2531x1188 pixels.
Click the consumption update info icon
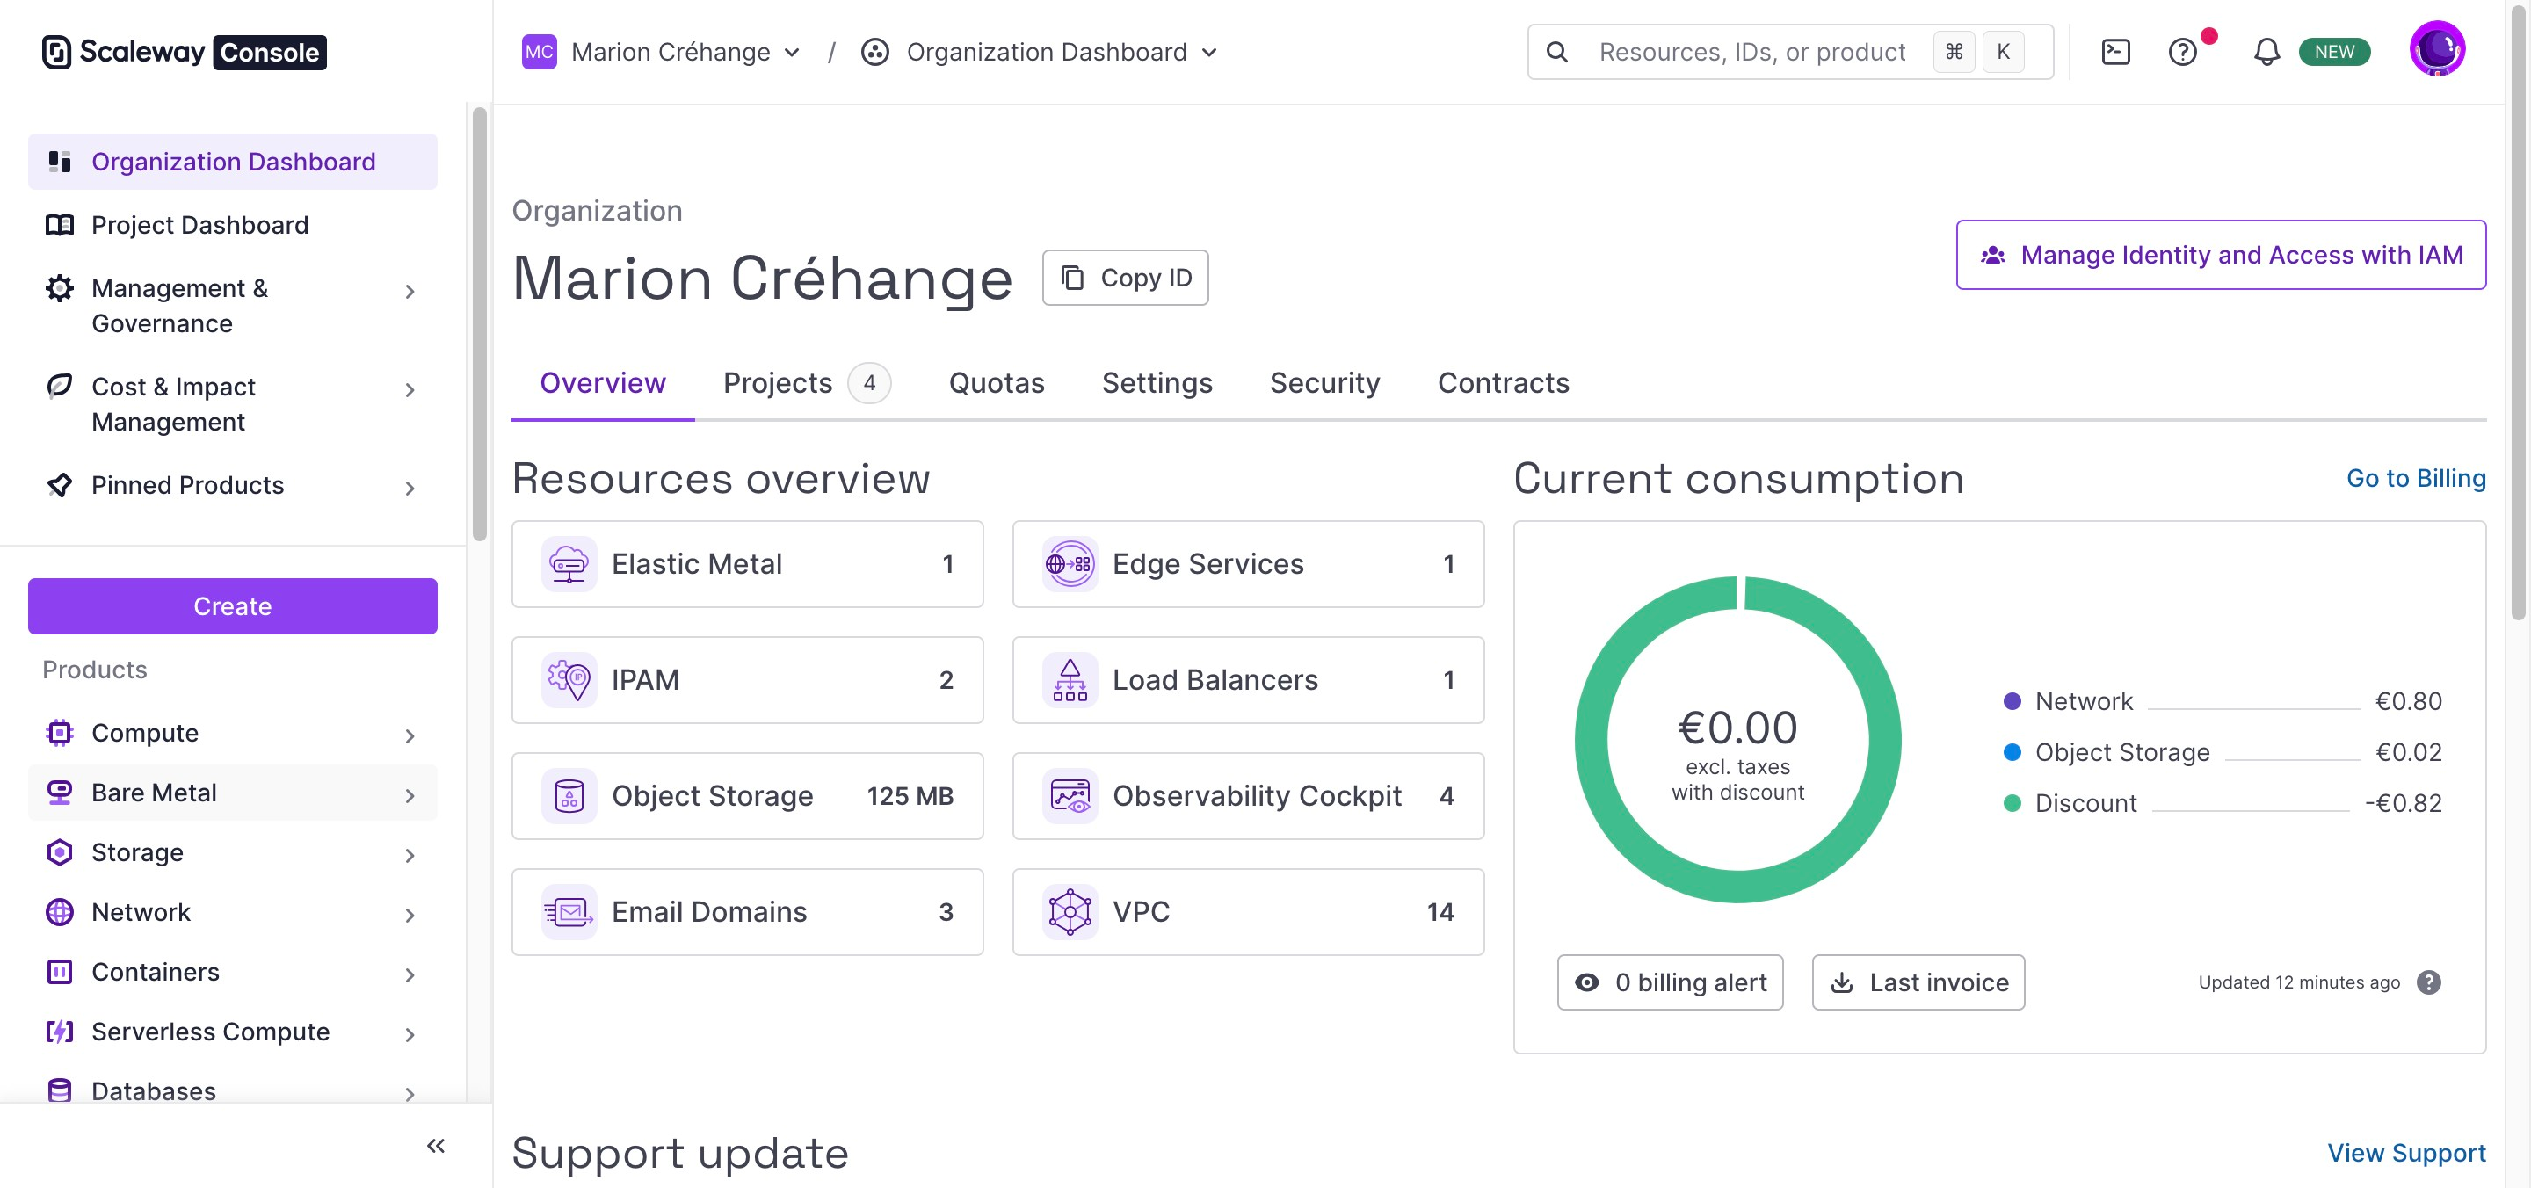click(2428, 982)
